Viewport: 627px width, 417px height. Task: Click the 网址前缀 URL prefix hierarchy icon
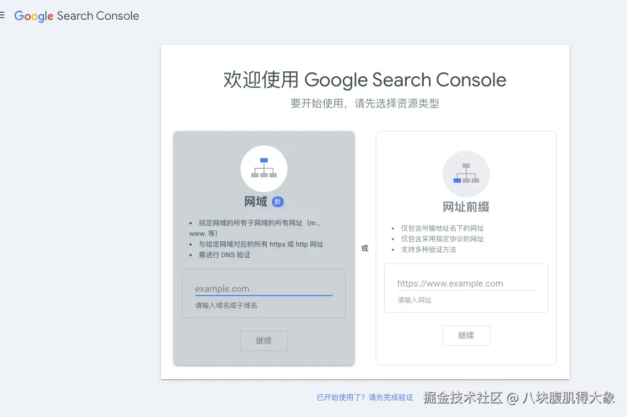(x=466, y=174)
